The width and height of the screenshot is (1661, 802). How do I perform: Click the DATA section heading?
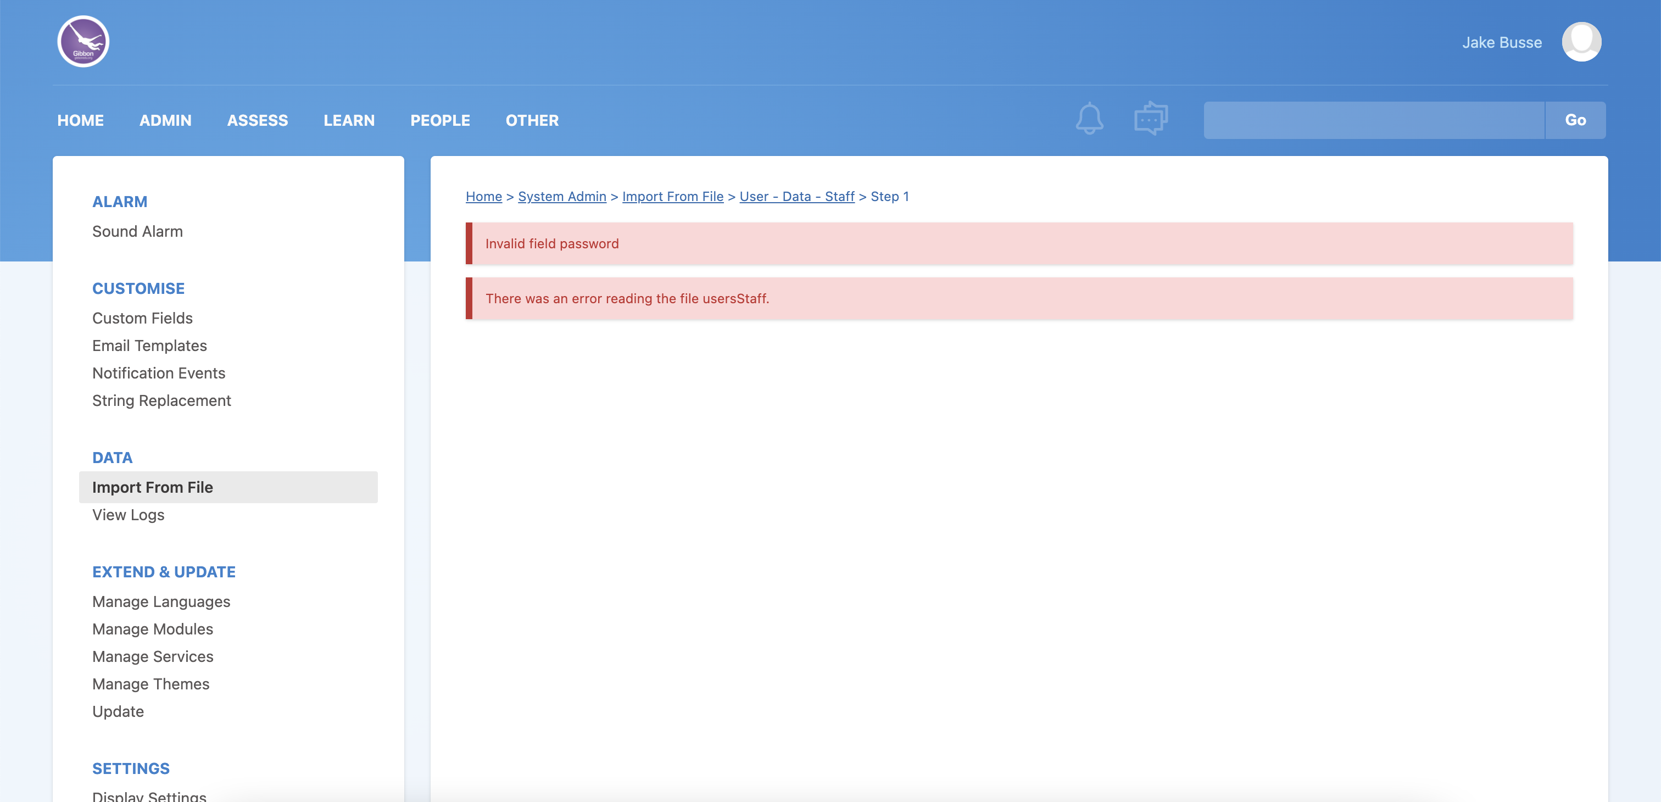tap(112, 458)
